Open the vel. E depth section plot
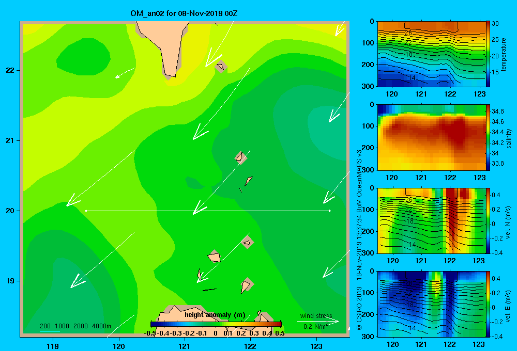Viewport: 517px width, 351px height. [431, 304]
